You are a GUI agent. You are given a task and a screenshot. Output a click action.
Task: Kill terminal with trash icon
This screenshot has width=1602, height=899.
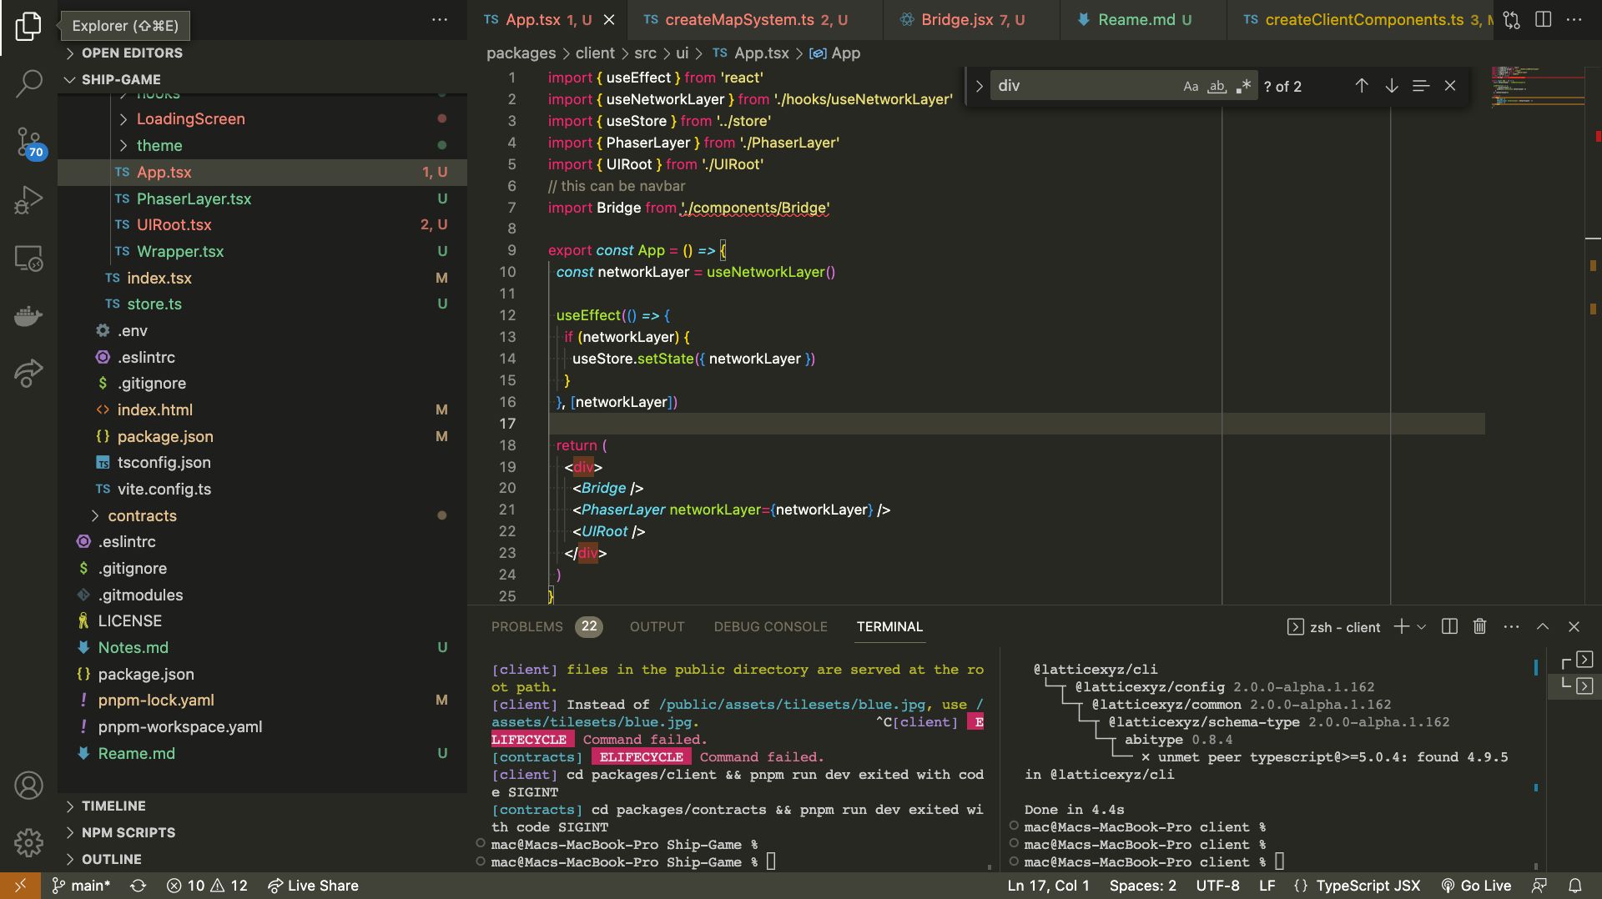click(x=1479, y=626)
